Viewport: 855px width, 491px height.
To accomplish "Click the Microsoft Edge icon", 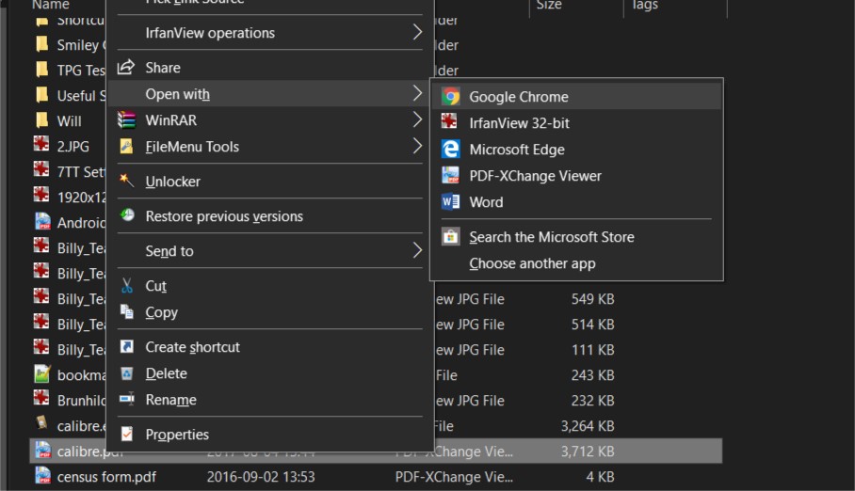I will coord(451,150).
